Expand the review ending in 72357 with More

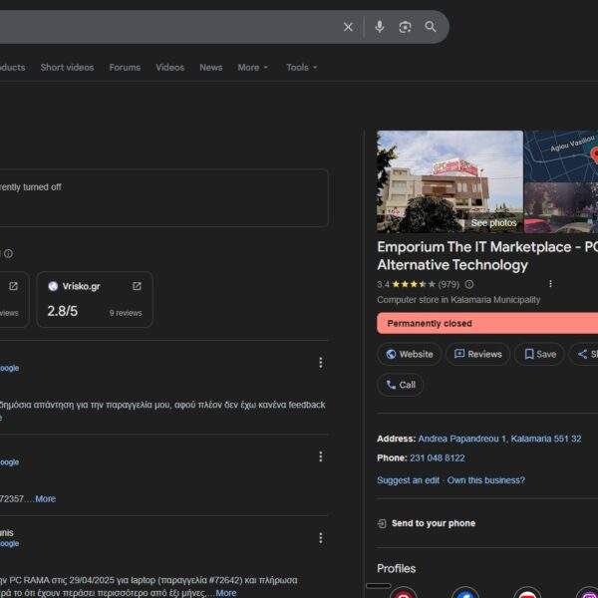(x=45, y=498)
